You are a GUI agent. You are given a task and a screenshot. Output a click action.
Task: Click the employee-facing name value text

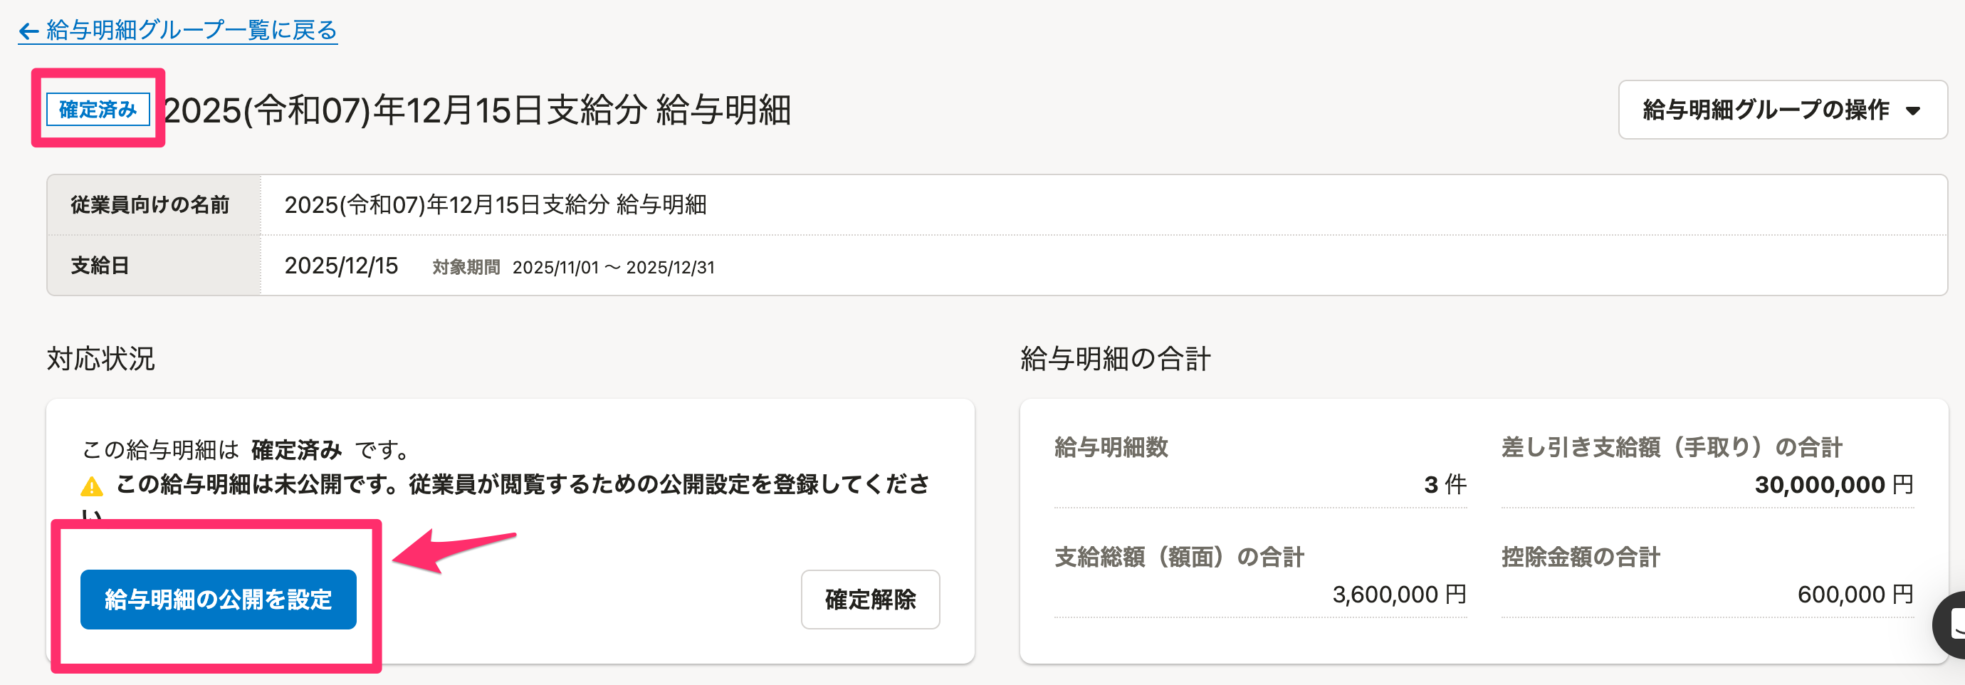[495, 204]
